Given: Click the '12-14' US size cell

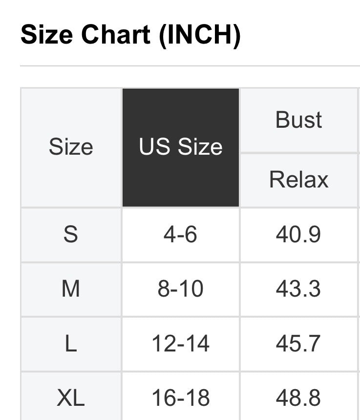Looking at the screenshot, I should coord(181,344).
